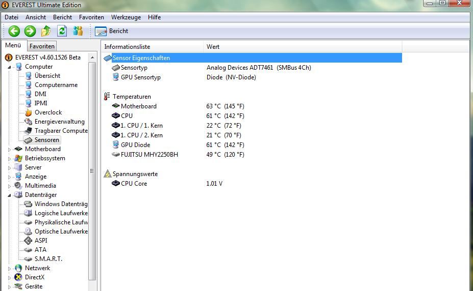473x291 pixels.
Task: Click the Windows Datenträger icon
Action: click(28, 204)
